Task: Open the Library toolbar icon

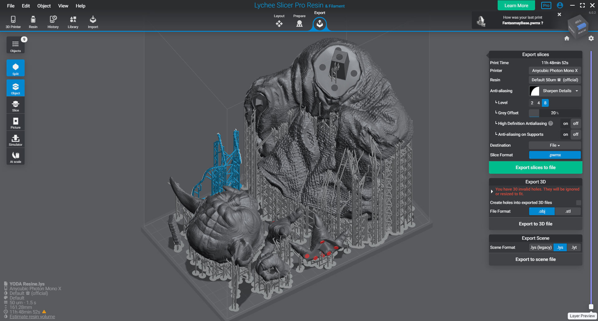Action: click(x=73, y=22)
